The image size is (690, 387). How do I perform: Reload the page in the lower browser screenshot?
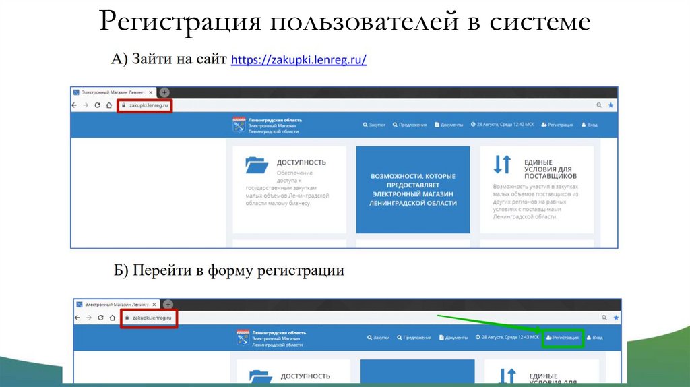tap(100, 318)
